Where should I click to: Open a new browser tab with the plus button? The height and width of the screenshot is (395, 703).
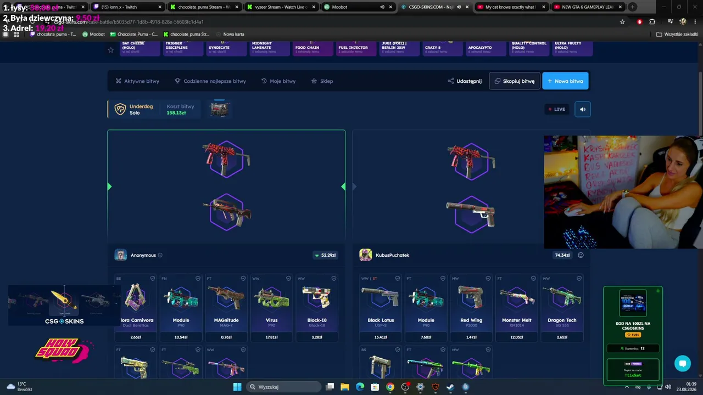tap(633, 7)
